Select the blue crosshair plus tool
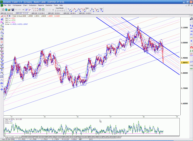The image size is (193, 141). coord(2,89)
